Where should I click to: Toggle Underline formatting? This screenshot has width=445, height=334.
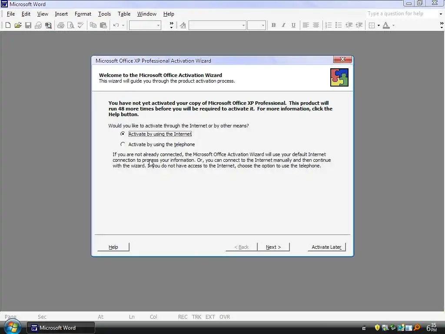[x=293, y=25]
